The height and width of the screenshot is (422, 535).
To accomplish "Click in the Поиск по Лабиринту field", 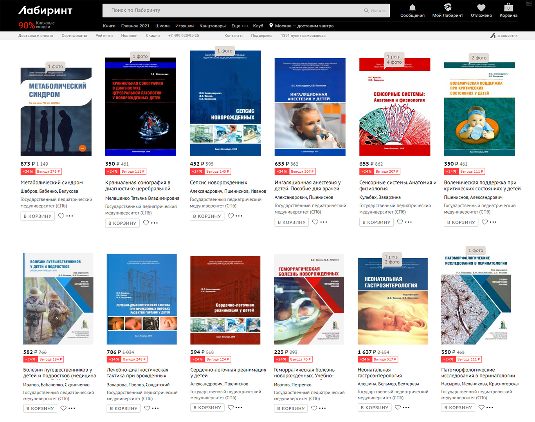I will (231, 11).
